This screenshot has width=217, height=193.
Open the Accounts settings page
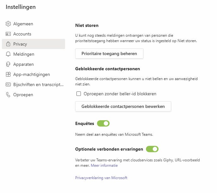22,34
